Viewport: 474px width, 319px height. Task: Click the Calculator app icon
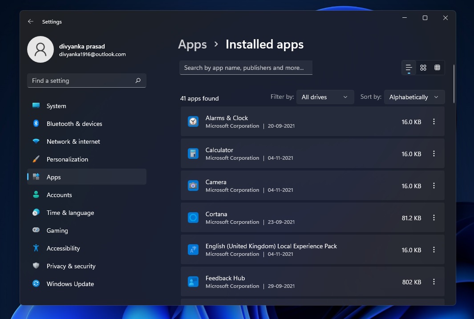pyautogui.click(x=193, y=153)
